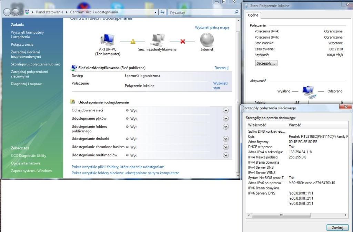Select subnet mask value 255.255.0.0
The height and width of the screenshot is (232, 353).
point(297,157)
